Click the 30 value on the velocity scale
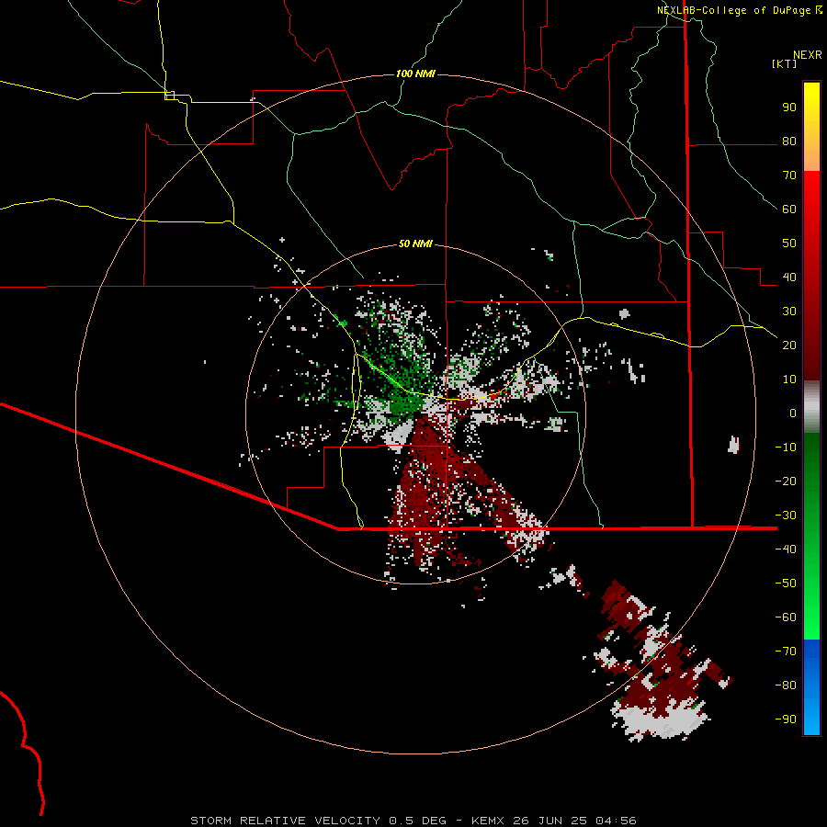This screenshot has height=827, width=827. (x=789, y=312)
